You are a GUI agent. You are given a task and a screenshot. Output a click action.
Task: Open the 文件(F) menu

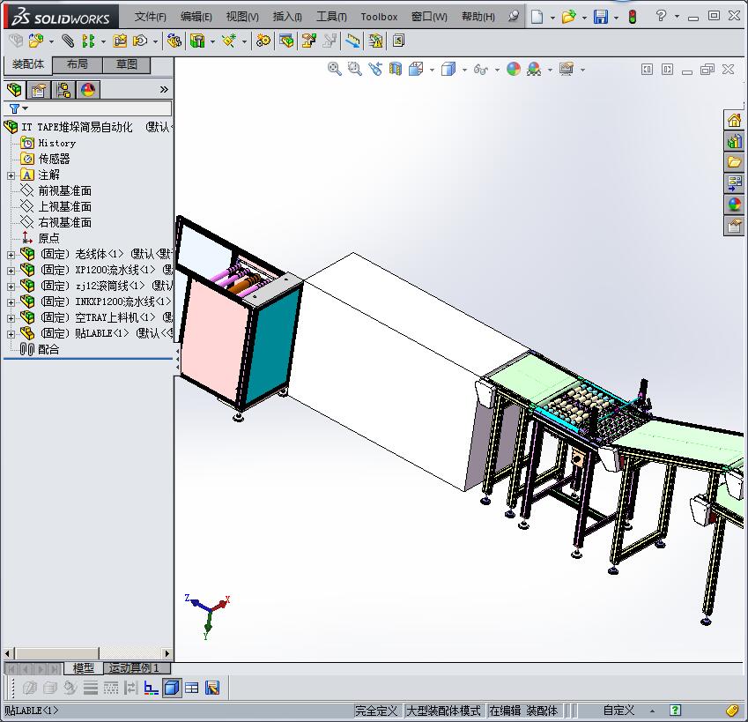(151, 17)
